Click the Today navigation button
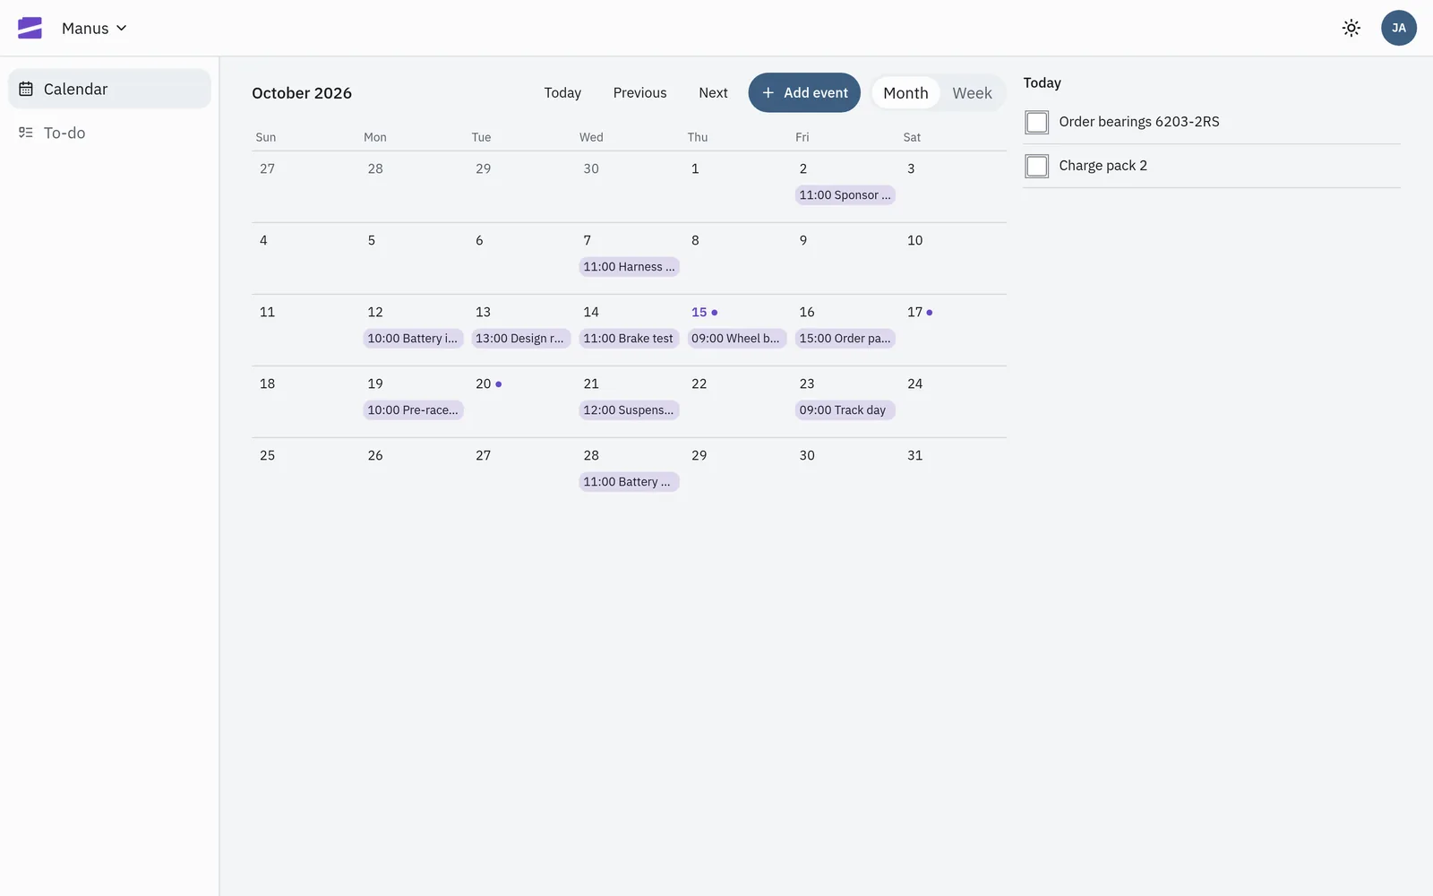Viewport: 1433px width, 896px height. pyautogui.click(x=562, y=92)
